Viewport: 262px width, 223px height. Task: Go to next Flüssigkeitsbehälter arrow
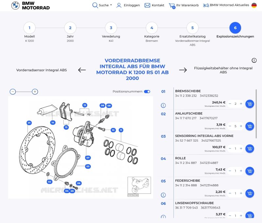[x=183, y=70]
